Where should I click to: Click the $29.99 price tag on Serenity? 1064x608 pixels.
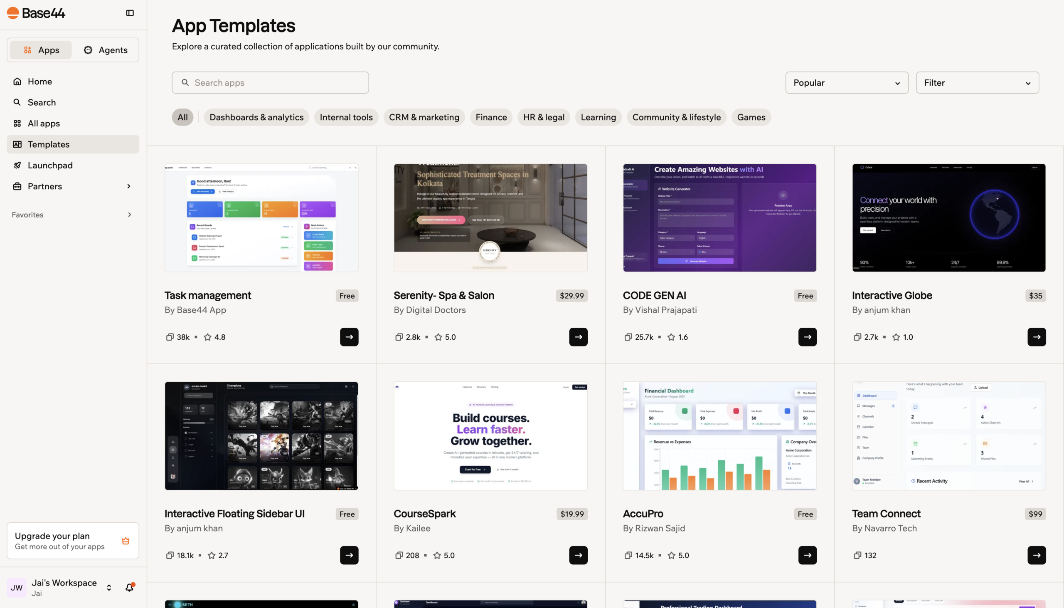[x=571, y=296]
